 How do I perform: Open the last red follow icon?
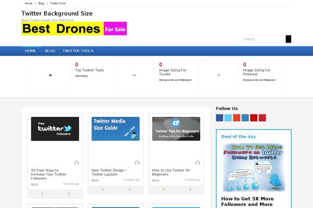[262, 118]
